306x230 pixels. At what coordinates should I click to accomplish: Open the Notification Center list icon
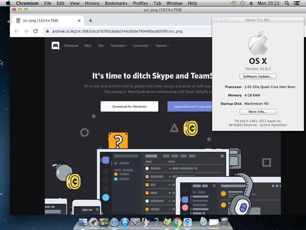(297, 3)
